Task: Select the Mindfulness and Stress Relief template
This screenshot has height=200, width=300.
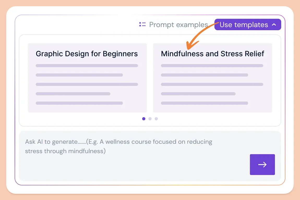Action: [212, 78]
